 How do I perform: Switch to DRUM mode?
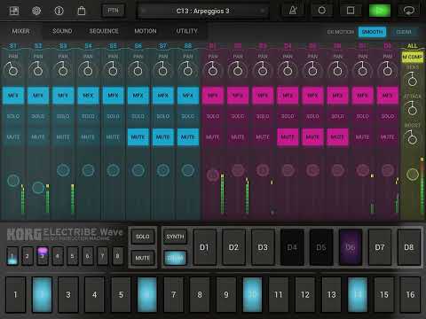175,258
